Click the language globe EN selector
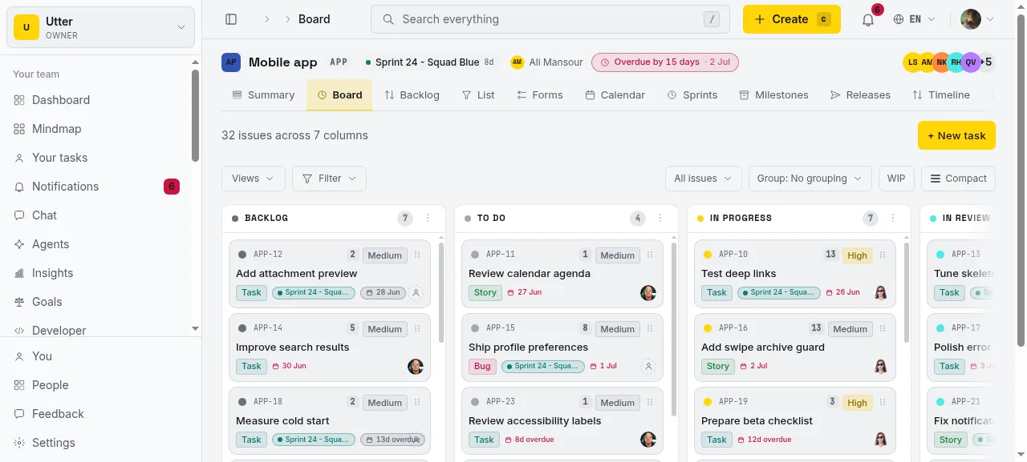Image resolution: width=1027 pixels, height=462 pixels. pos(915,19)
